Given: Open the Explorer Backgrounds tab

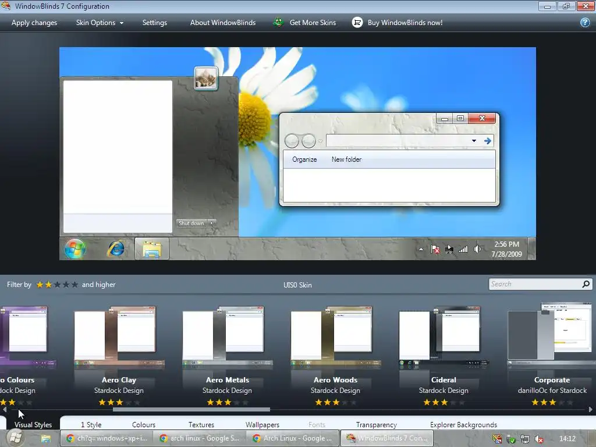Looking at the screenshot, I should coord(463,424).
